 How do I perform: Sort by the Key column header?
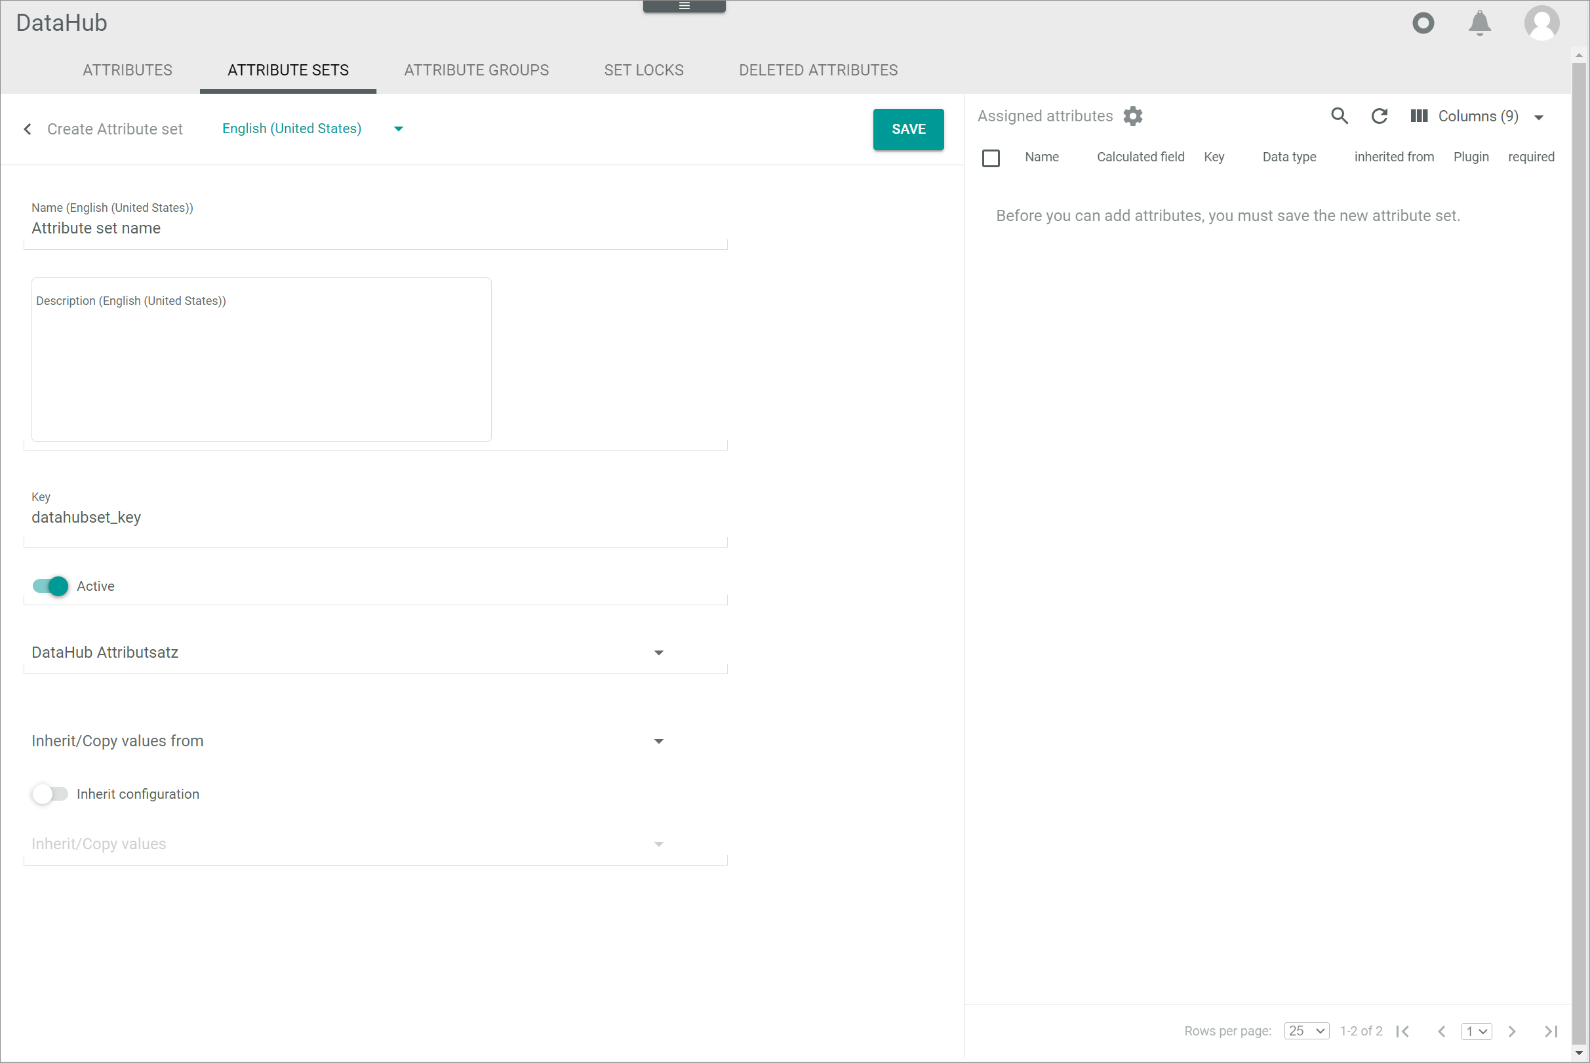click(x=1214, y=157)
